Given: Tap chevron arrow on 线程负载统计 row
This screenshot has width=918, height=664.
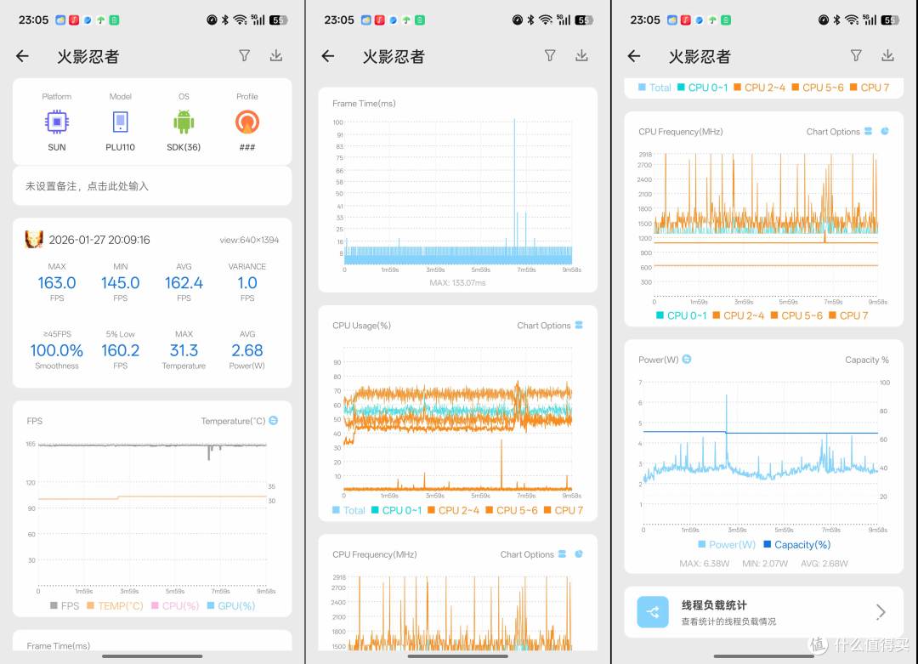Looking at the screenshot, I should 881,612.
